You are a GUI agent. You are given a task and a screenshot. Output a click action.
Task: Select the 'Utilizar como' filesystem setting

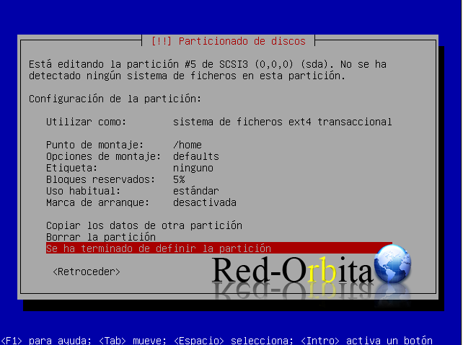pos(86,122)
